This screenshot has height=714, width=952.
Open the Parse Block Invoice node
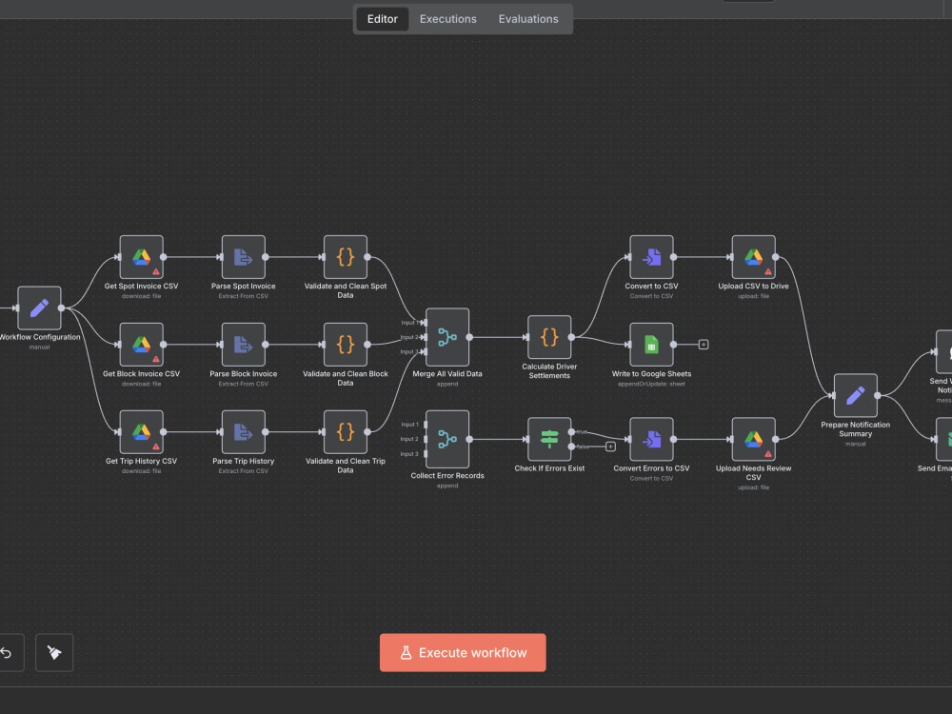[244, 345]
